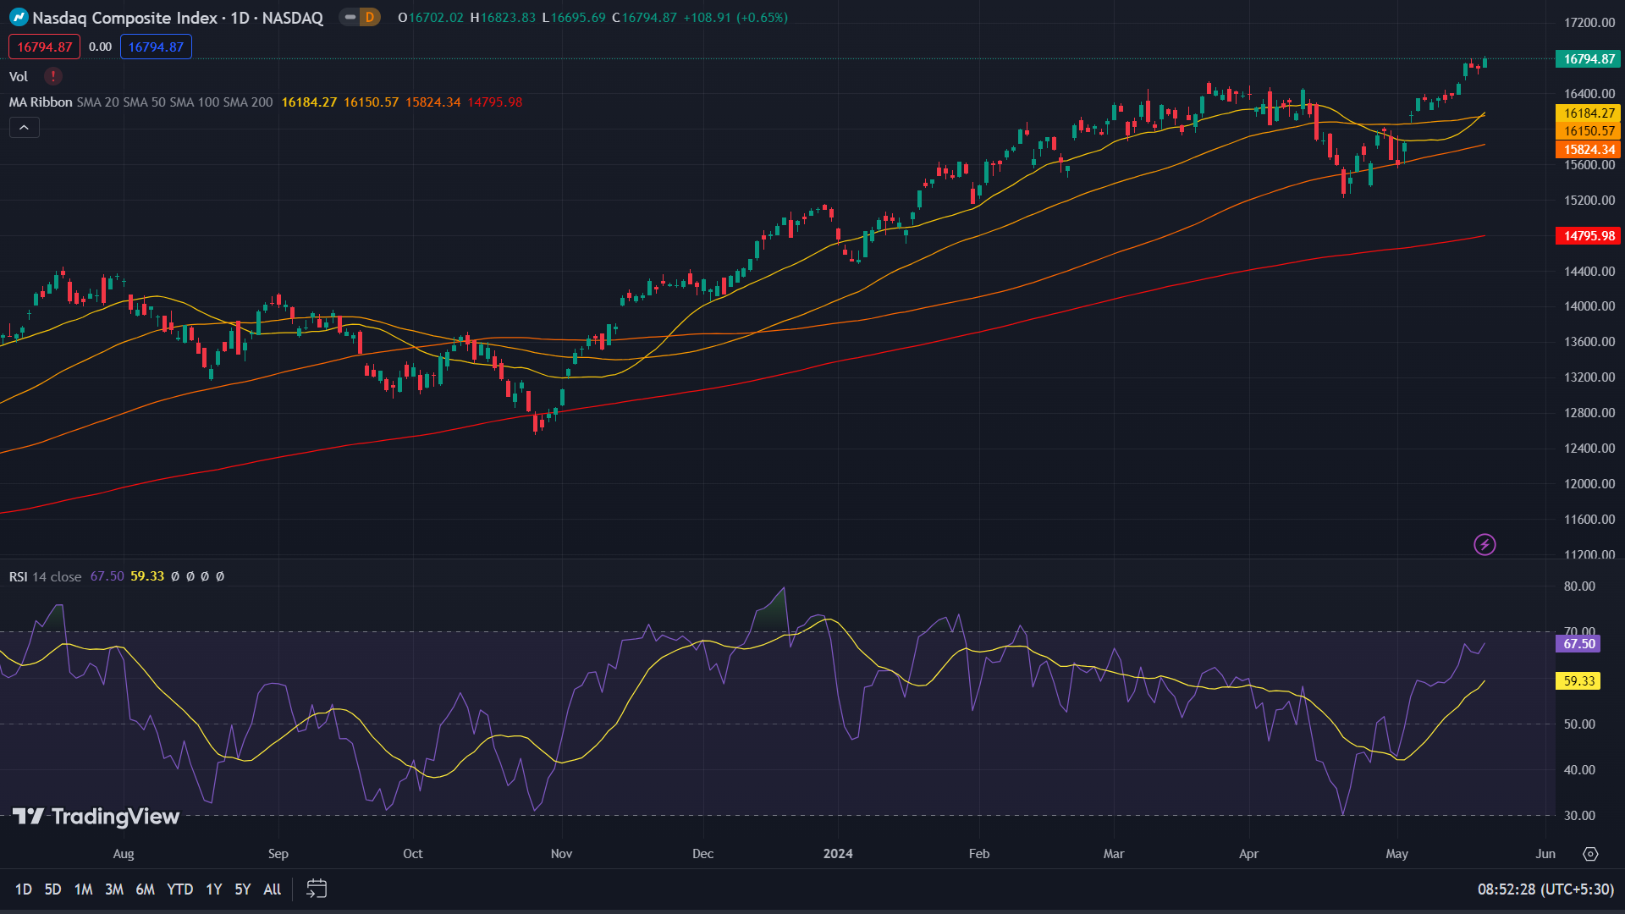
Task: Click the clock timezone 08:52:28 (UTC+5:30)
Action: coord(1545,889)
